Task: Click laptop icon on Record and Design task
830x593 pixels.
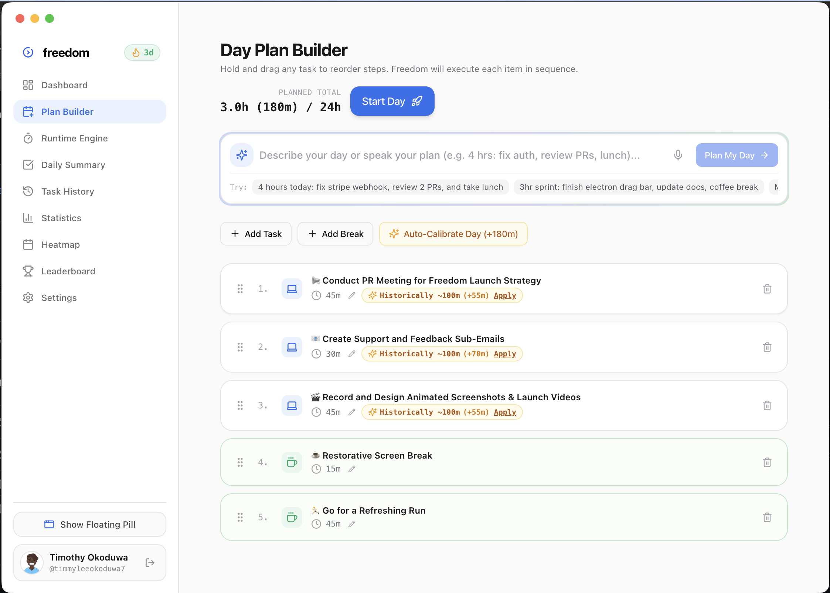Action: point(292,405)
